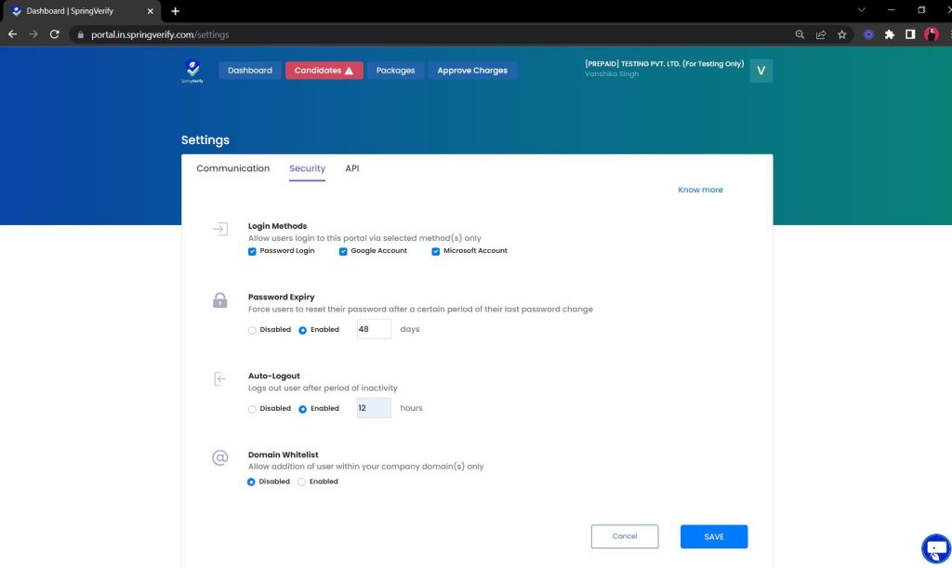Click the SAVE button
The width and height of the screenshot is (952, 568).
[713, 536]
